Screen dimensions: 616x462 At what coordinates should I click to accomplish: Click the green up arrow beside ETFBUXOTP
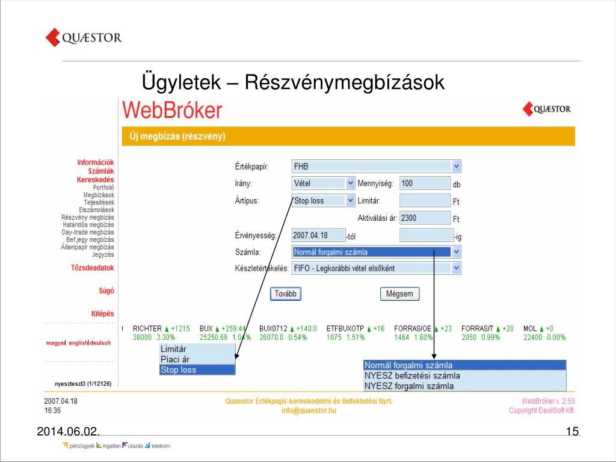369,329
